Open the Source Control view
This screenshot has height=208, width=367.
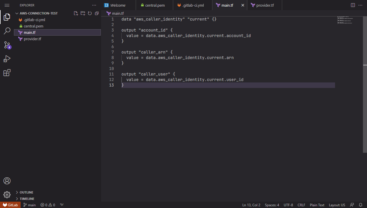point(7,45)
